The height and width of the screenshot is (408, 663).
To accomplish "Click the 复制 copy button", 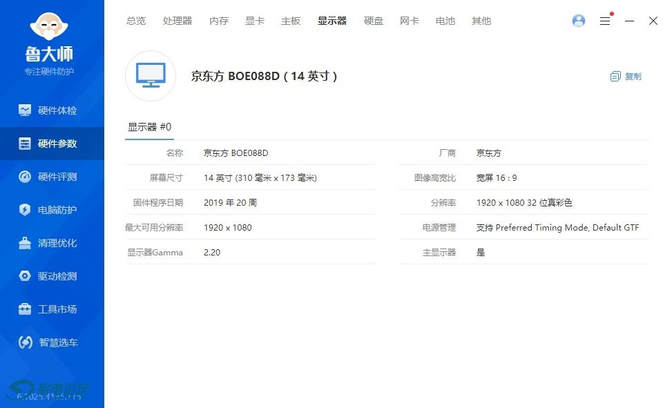I will pos(626,77).
